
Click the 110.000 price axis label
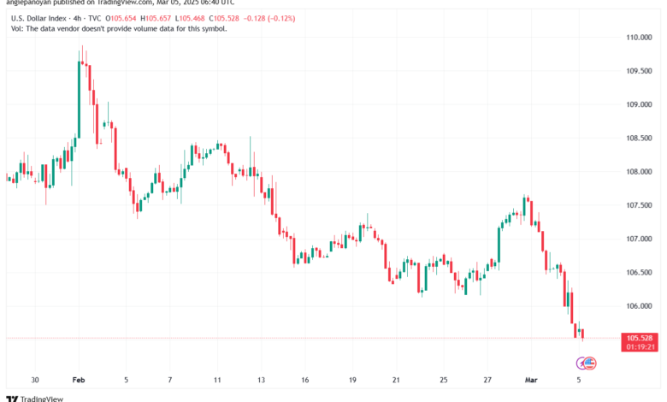(x=639, y=38)
